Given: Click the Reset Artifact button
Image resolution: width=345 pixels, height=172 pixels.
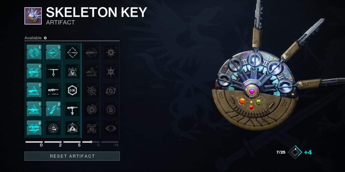Looking at the screenshot, I should tap(72, 156).
